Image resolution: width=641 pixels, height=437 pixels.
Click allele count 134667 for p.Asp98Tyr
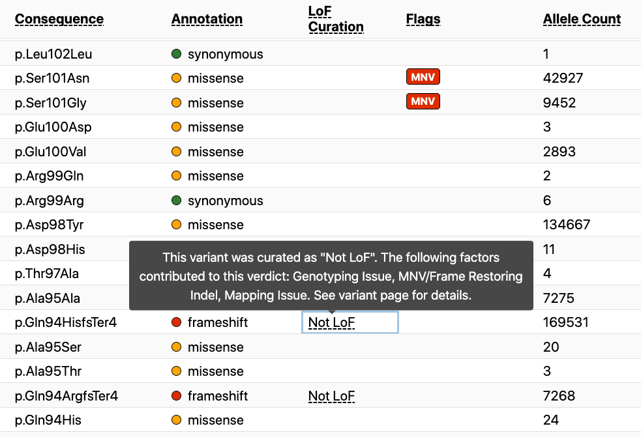(566, 225)
